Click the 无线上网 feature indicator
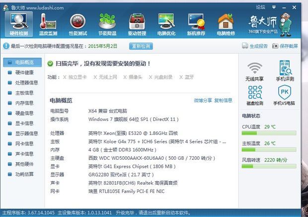 pos(105,77)
